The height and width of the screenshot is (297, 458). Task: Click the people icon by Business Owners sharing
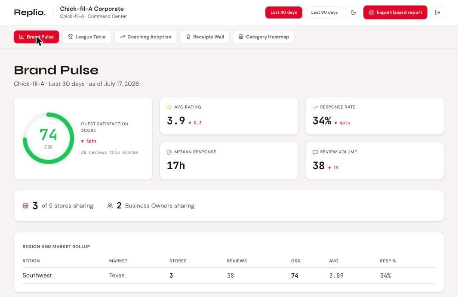110,206
